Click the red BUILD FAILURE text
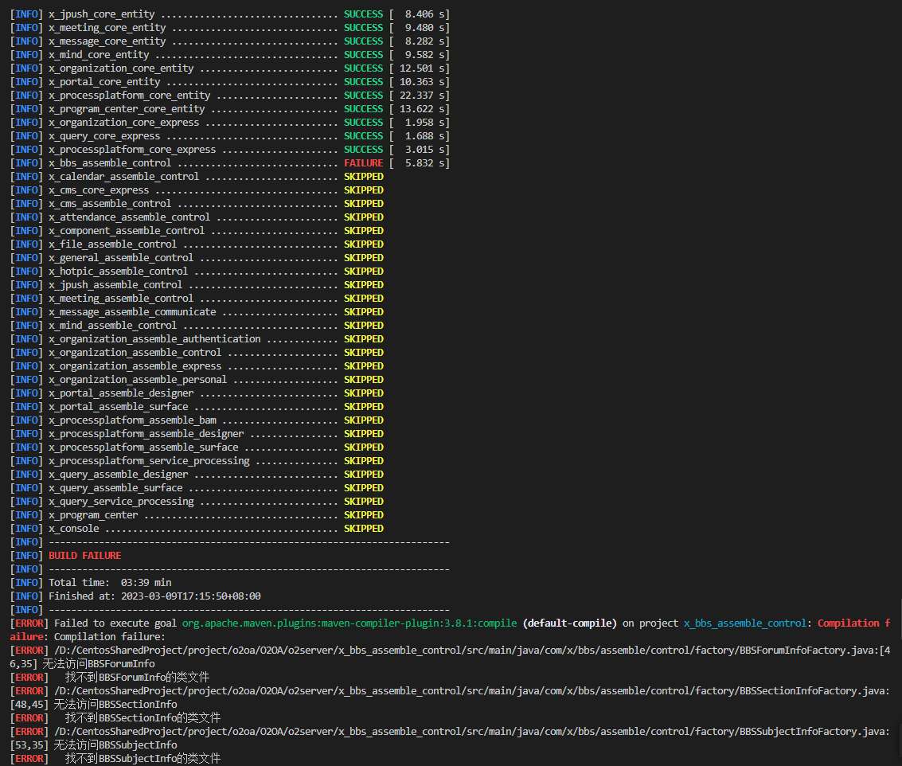This screenshot has width=902, height=766. click(x=85, y=556)
